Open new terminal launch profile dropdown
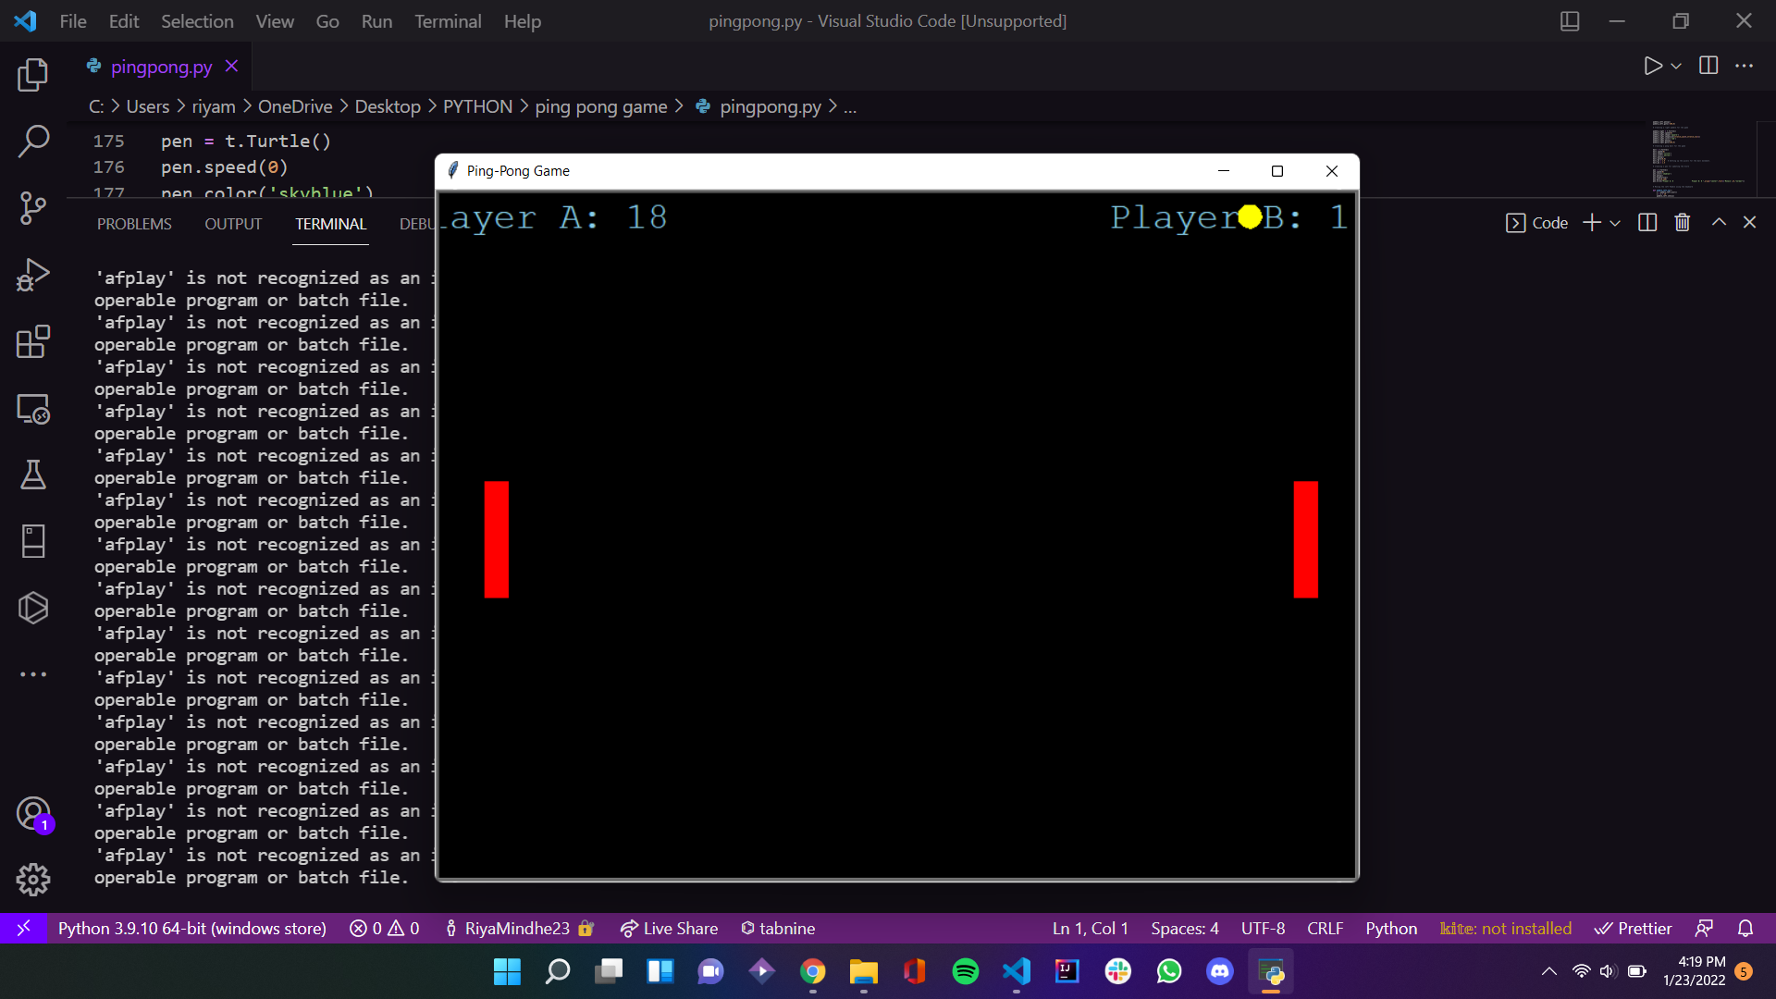1776x999 pixels. (x=1615, y=223)
